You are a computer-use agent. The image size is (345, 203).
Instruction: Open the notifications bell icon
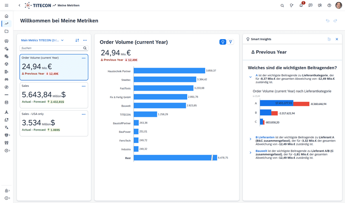[x=301, y=5]
